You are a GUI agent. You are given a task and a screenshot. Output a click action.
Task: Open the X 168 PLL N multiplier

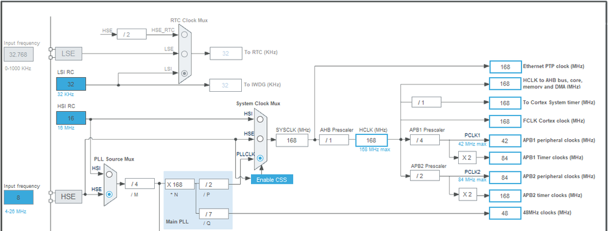(180, 184)
